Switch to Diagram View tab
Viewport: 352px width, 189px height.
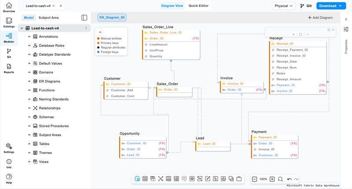pos(172,6)
